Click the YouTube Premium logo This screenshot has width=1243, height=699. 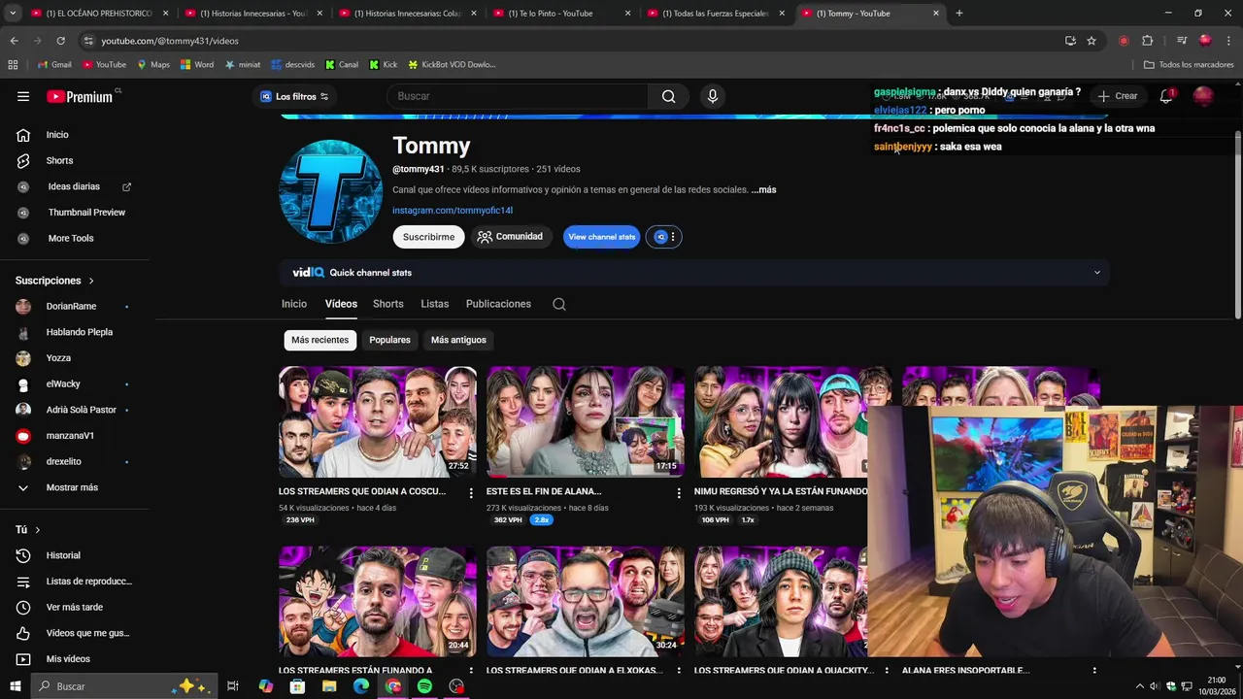(x=80, y=96)
